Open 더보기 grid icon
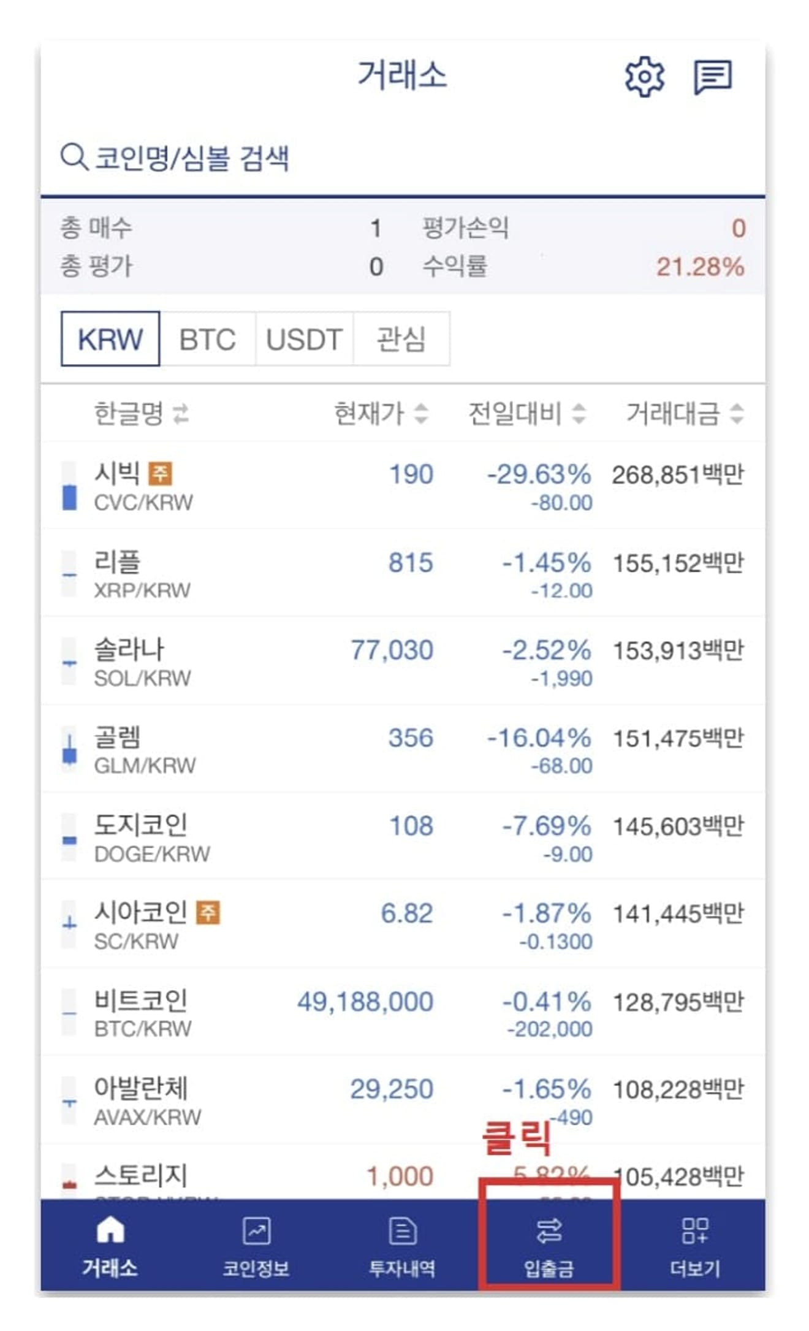 tap(695, 1230)
